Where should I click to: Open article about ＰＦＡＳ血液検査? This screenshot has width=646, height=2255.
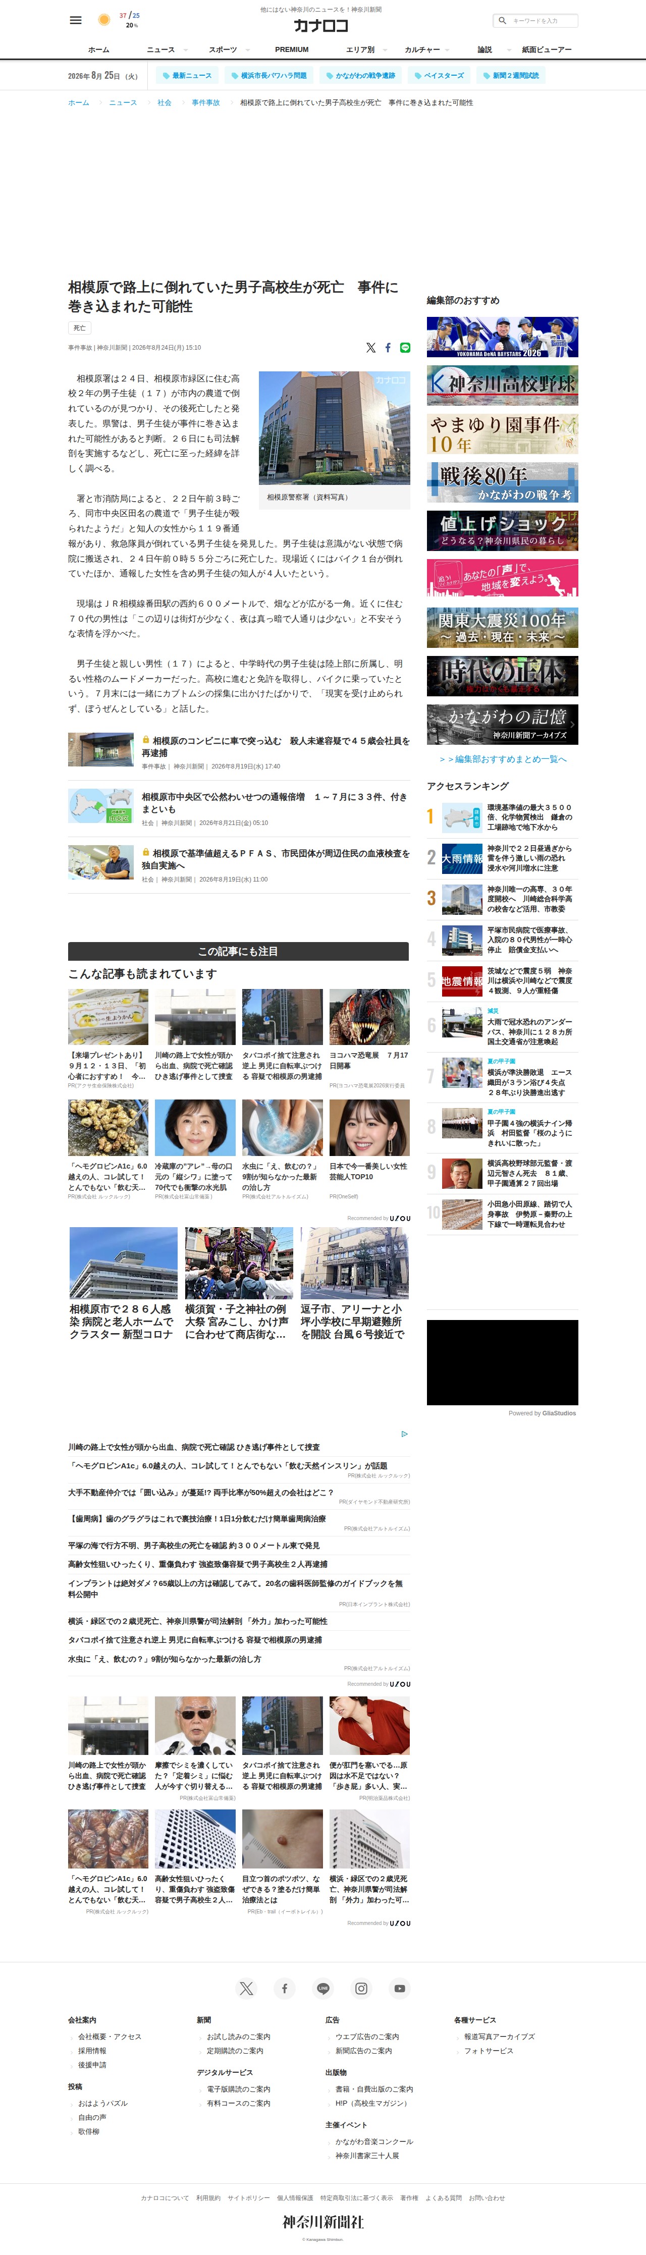275,859
